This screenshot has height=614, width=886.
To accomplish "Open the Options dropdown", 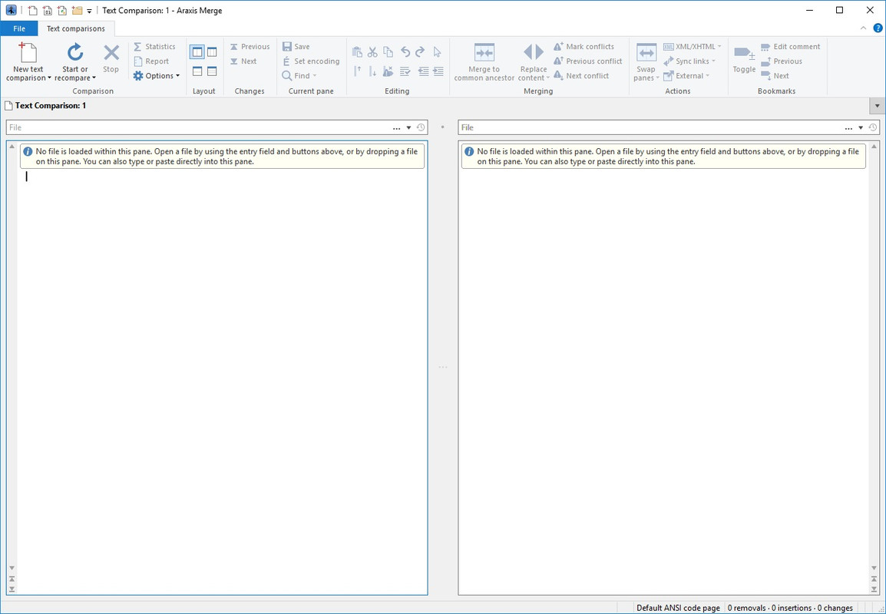I will (x=157, y=76).
